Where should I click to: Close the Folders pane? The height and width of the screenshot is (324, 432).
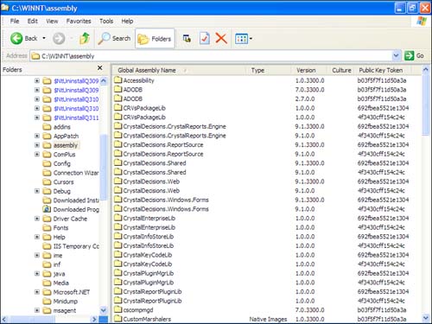[99, 67]
